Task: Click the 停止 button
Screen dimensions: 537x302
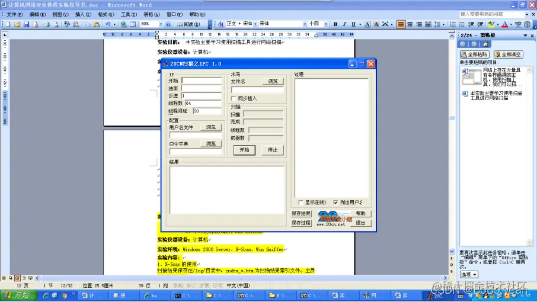Action: tap(273, 150)
